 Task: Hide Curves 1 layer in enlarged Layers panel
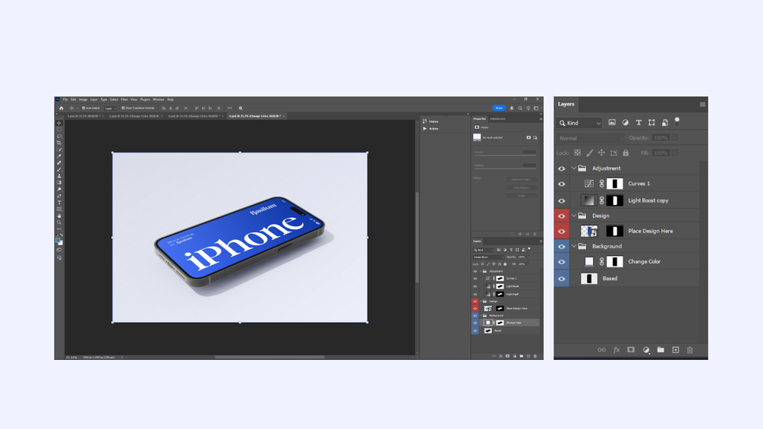coord(562,184)
